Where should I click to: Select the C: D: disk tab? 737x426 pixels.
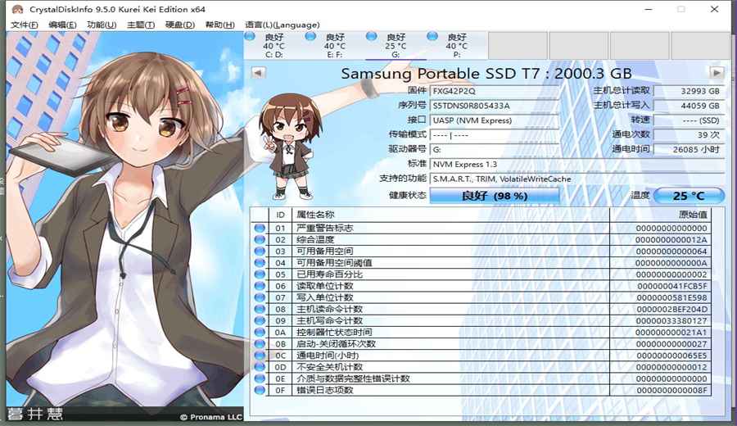click(x=274, y=45)
